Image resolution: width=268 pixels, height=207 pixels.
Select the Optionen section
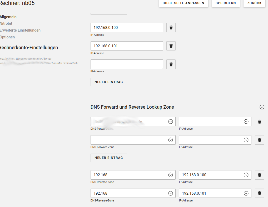pyautogui.click(x=7, y=37)
